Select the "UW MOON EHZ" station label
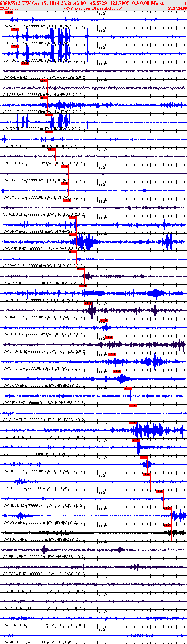Image resolution: width=187 pixels, height=644 pixels. pos(15,642)
